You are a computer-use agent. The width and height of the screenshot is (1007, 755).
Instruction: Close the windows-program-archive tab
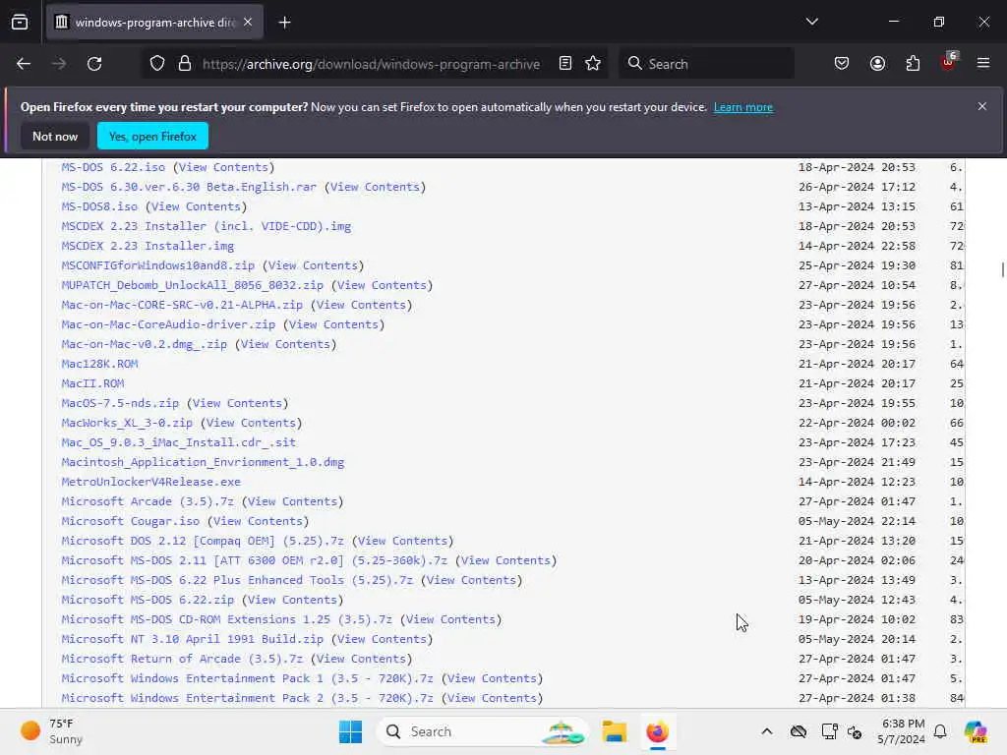pyautogui.click(x=248, y=23)
